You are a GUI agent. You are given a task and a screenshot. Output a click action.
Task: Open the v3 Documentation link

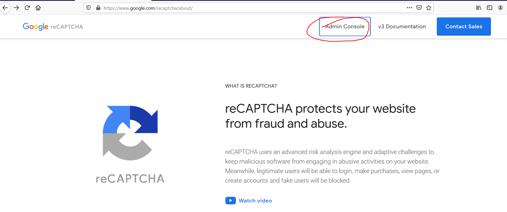pyautogui.click(x=402, y=26)
